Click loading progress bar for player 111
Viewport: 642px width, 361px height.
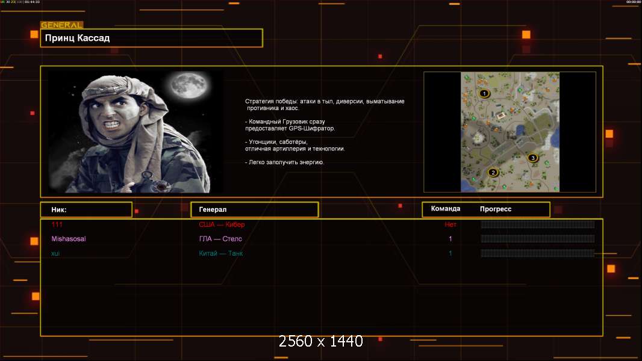pyautogui.click(x=538, y=224)
